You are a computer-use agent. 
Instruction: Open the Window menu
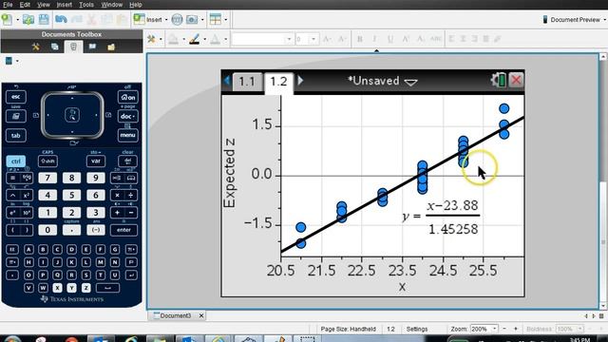[112, 5]
